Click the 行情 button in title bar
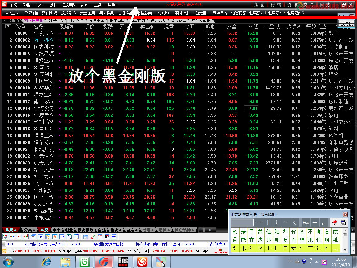Image resolution: width=357 pixels, height=268 pixels. coord(276,5)
